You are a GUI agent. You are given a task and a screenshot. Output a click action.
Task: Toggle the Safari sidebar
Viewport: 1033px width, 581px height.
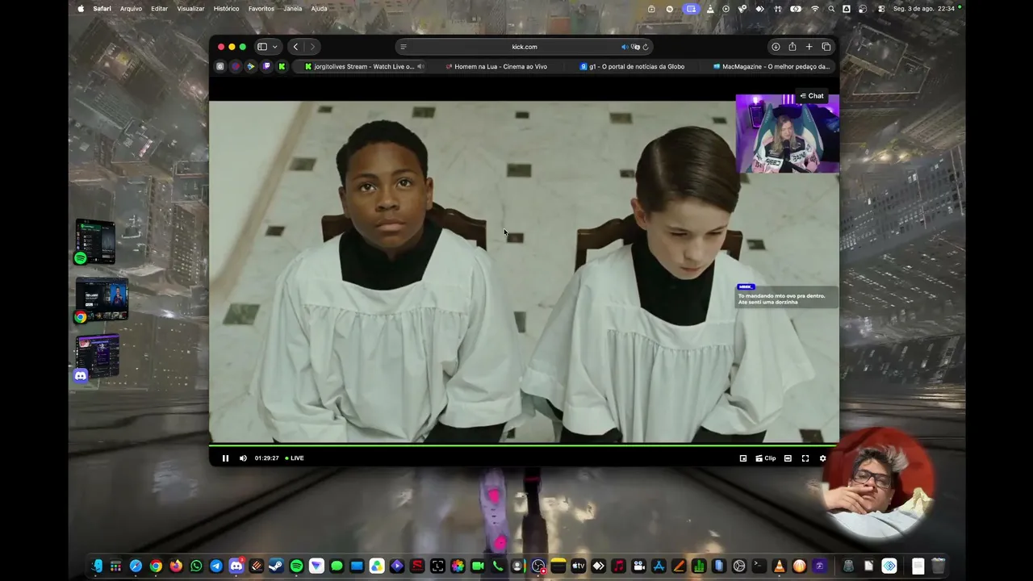point(262,47)
